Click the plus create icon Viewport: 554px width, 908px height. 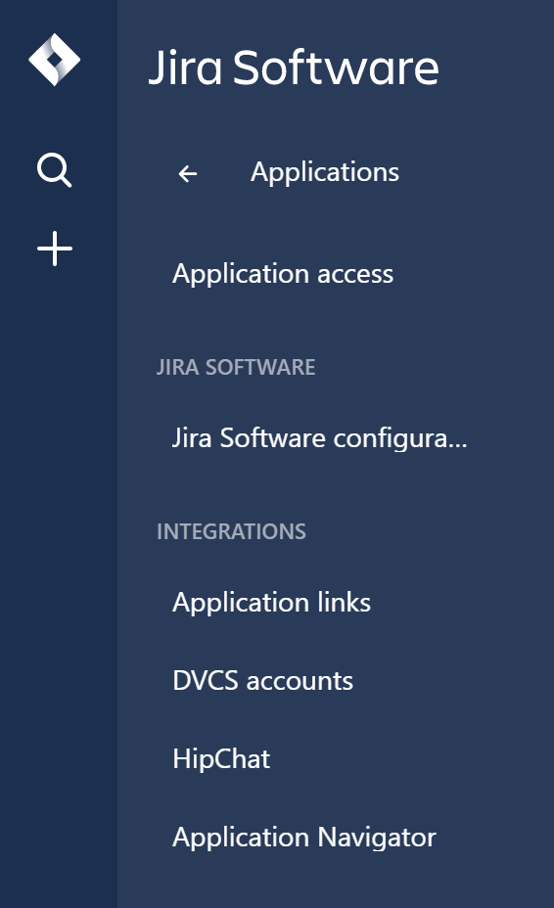[55, 249]
